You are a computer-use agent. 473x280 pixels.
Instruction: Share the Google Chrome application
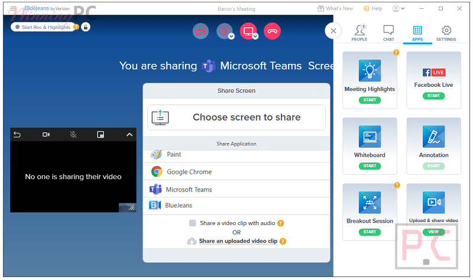pyautogui.click(x=236, y=172)
